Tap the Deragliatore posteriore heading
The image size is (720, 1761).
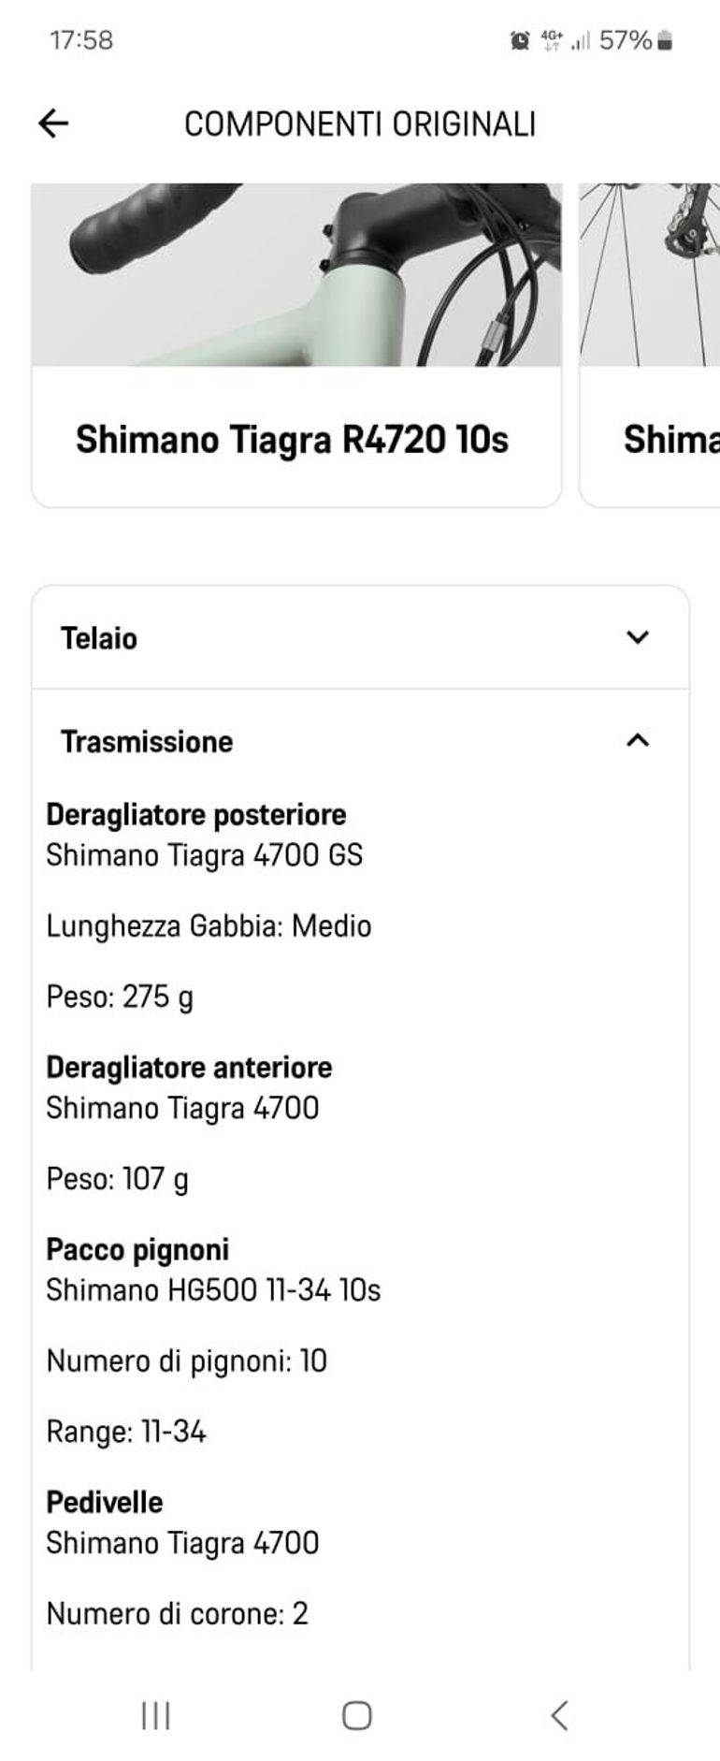(x=196, y=814)
